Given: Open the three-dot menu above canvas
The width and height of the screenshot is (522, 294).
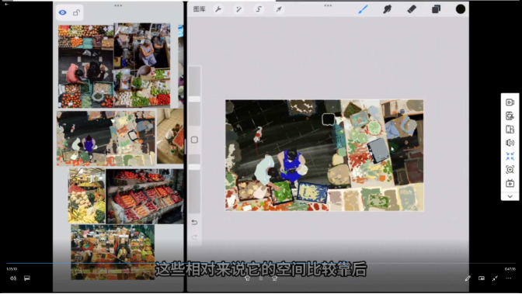Looking at the screenshot, I should click(x=328, y=5).
